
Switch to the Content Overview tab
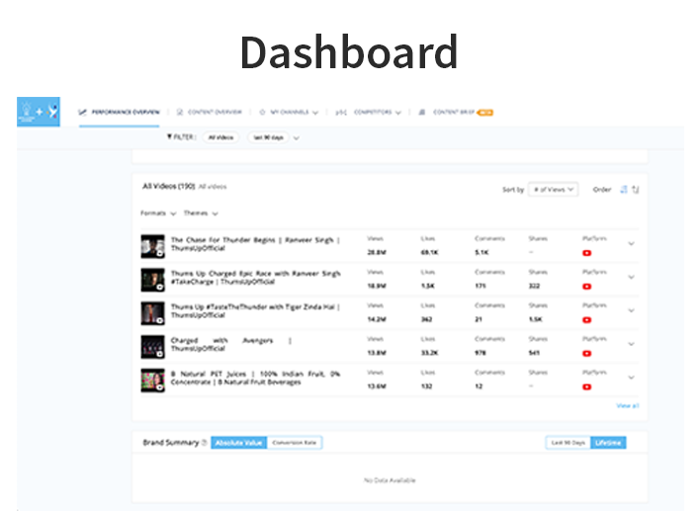pyautogui.click(x=209, y=113)
